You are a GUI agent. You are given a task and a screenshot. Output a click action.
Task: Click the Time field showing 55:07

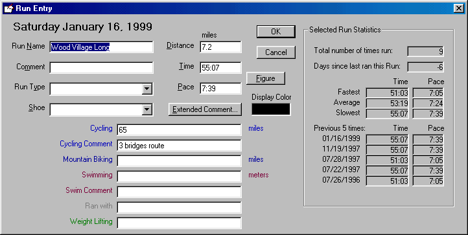click(x=220, y=68)
